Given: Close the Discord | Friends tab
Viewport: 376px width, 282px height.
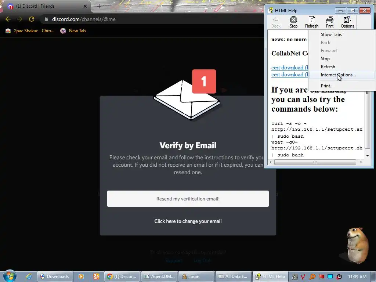Looking at the screenshot, I should pos(85,6).
